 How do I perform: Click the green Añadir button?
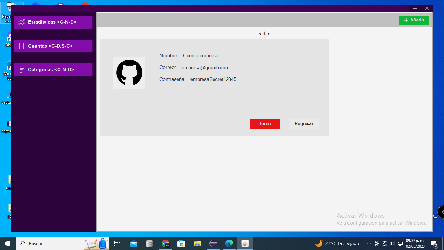[x=414, y=20]
